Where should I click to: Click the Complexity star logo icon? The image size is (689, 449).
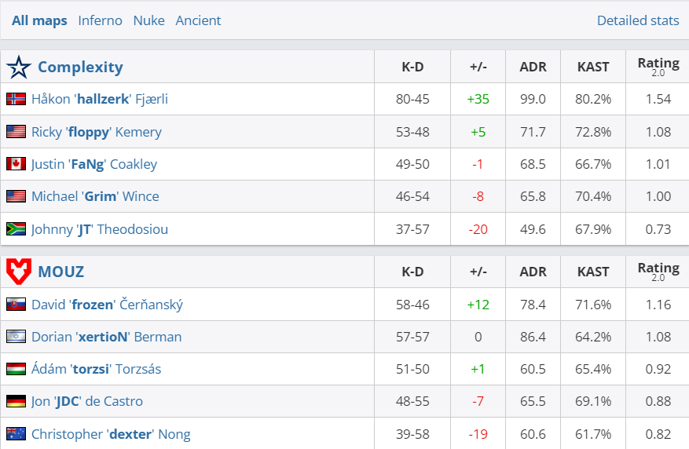click(x=18, y=68)
